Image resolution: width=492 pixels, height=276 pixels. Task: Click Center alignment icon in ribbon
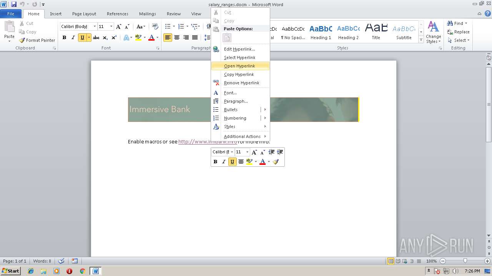pos(177,38)
